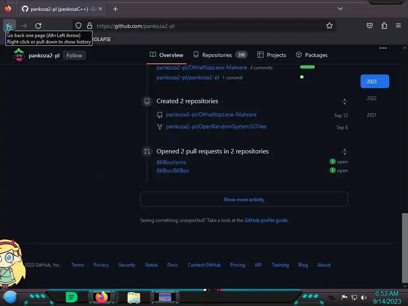Click the 396 repositories counter badge
The image size is (408, 306).
point(241,55)
